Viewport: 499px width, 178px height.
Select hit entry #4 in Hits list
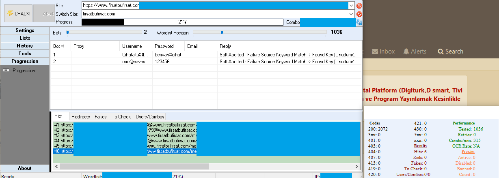(x=206, y=141)
